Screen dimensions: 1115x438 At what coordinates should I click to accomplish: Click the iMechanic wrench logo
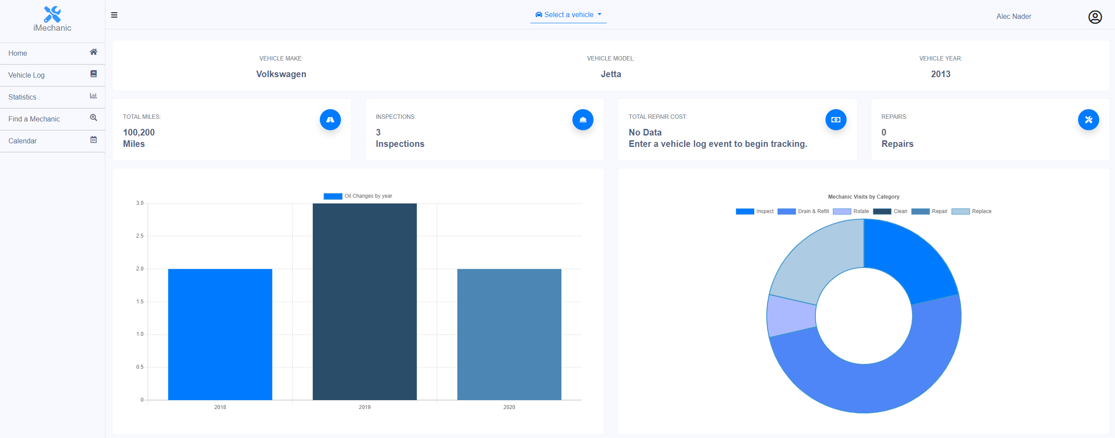[52, 14]
